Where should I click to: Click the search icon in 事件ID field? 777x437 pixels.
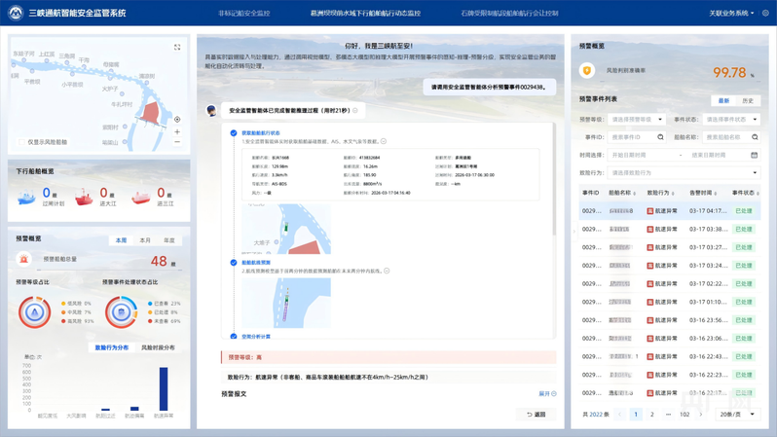click(660, 137)
